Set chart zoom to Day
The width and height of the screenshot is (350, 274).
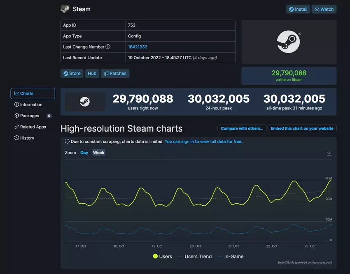pyautogui.click(x=84, y=153)
